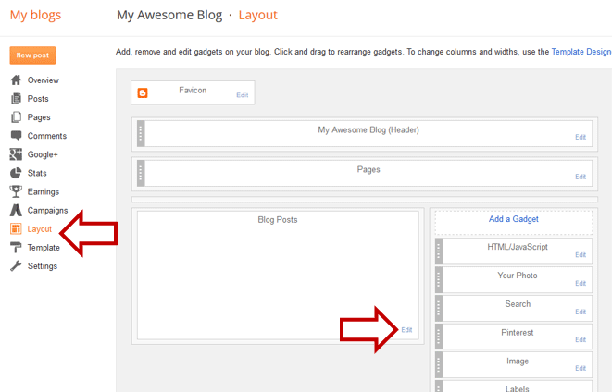Grab the Your Photo gadget drag handle
Viewport: 612px width, 392px height.
pyautogui.click(x=439, y=279)
